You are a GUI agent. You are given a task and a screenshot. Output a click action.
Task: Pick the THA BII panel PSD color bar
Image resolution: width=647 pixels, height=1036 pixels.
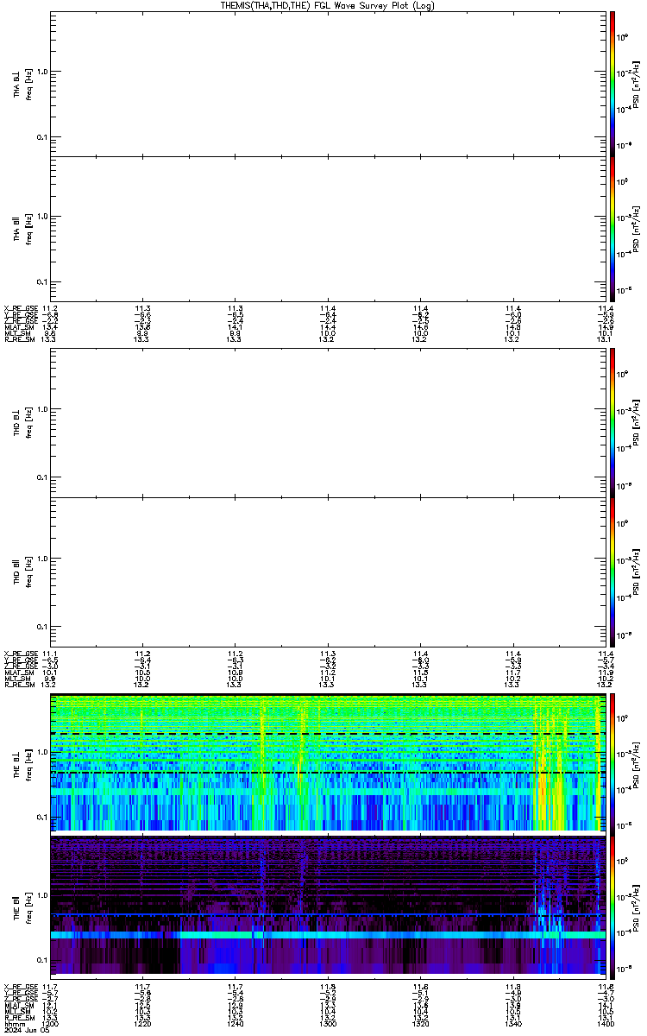[x=612, y=229]
